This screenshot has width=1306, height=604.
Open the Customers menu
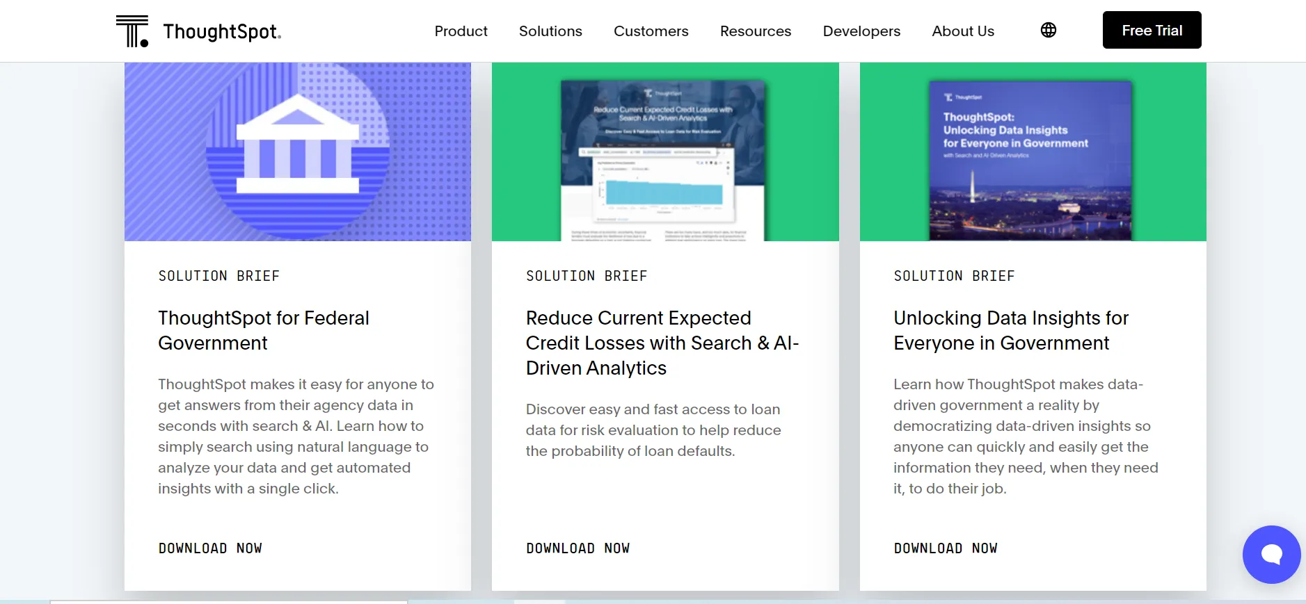point(651,31)
